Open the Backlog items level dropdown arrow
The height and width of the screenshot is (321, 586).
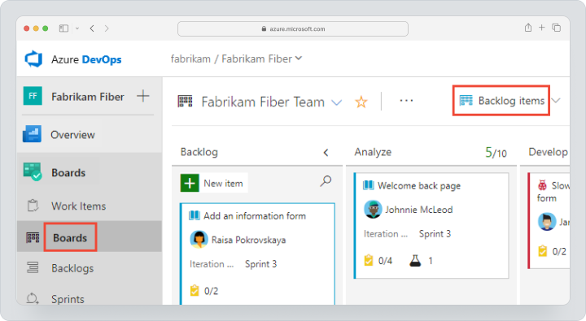[556, 101]
